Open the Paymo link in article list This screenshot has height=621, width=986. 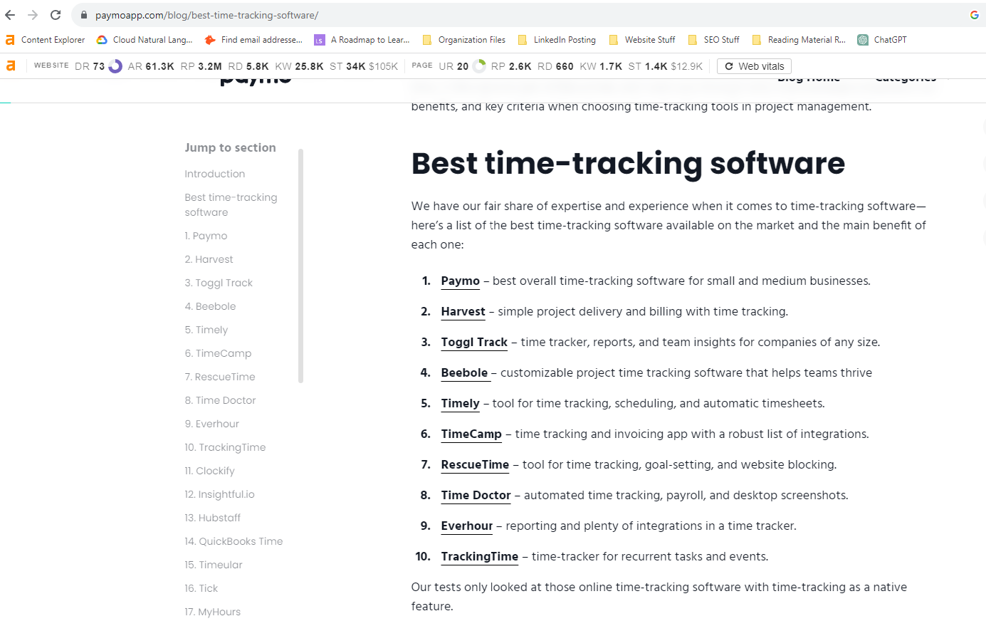pyautogui.click(x=461, y=281)
